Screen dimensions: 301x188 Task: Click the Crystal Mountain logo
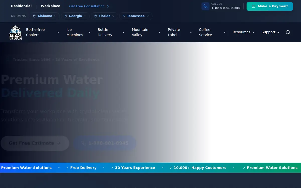click(x=16, y=32)
